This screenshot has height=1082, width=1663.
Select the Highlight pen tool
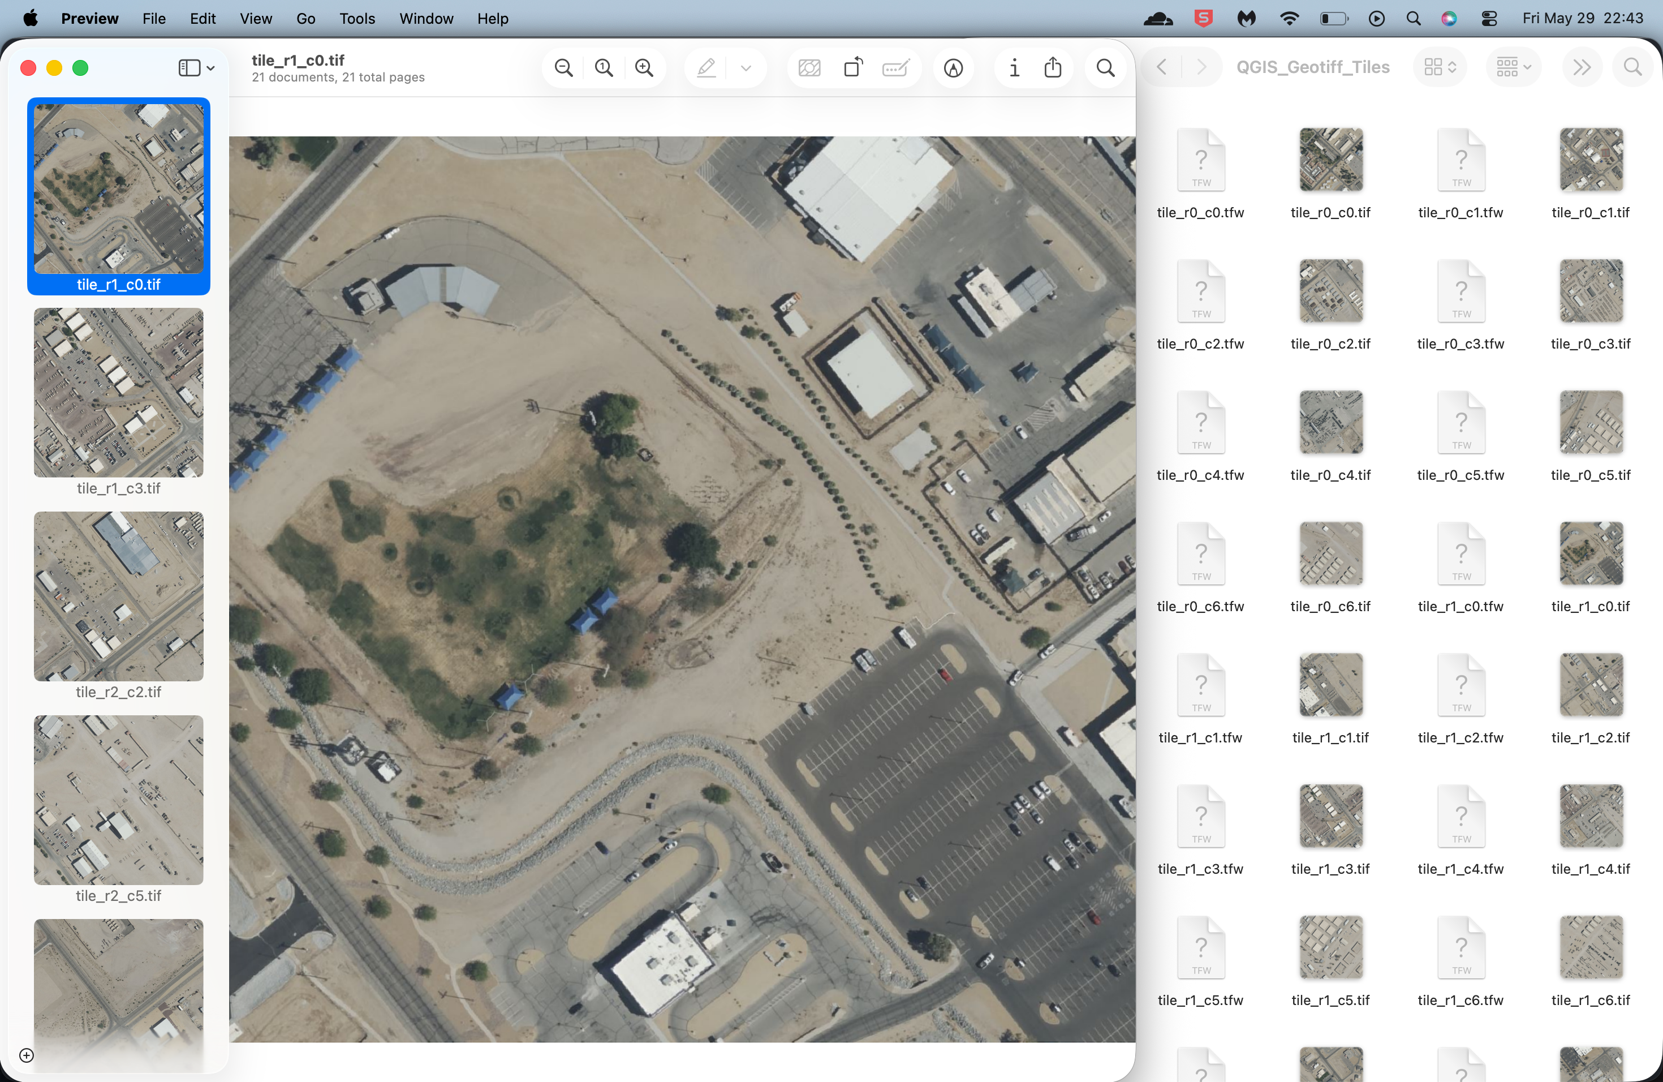[706, 68]
